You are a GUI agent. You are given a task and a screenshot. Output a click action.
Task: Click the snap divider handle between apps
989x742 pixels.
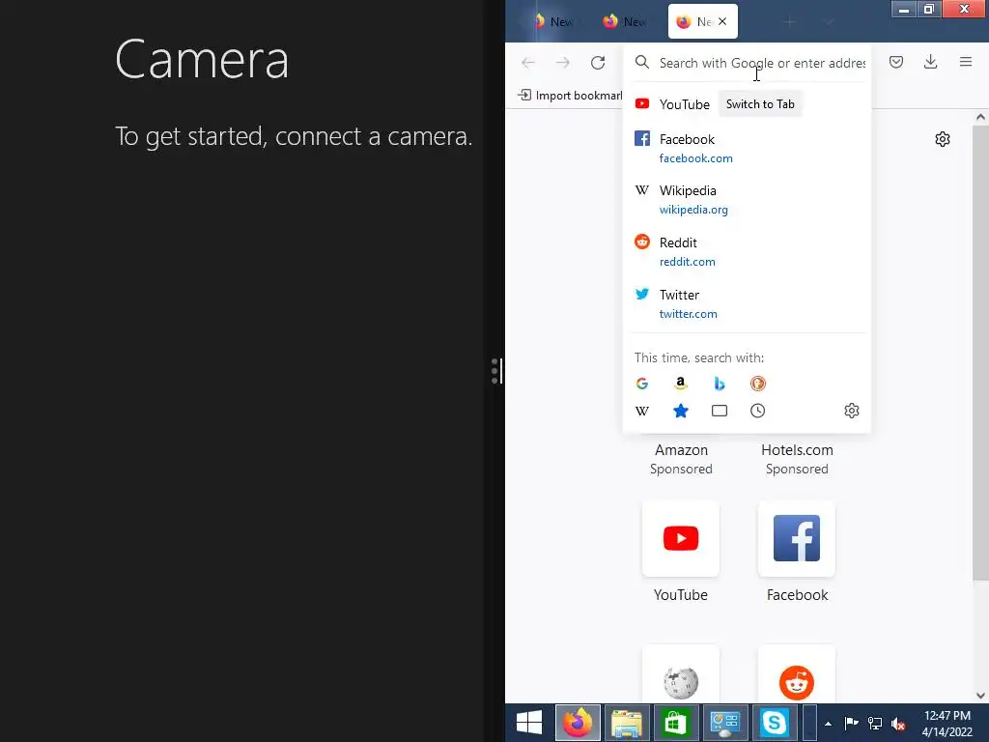[x=495, y=371]
